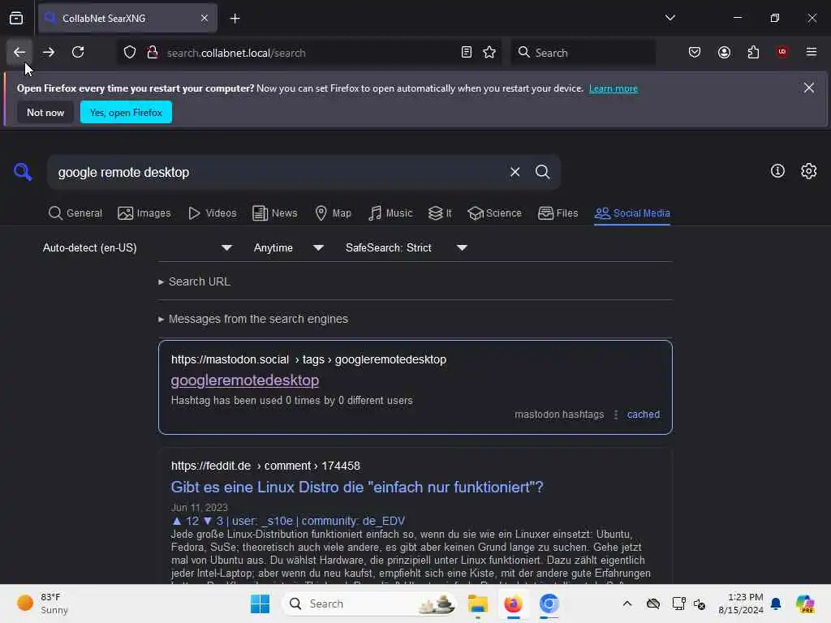The height and width of the screenshot is (623, 831).
Task: Open the googleremotedesktop result link
Action: [x=245, y=380]
